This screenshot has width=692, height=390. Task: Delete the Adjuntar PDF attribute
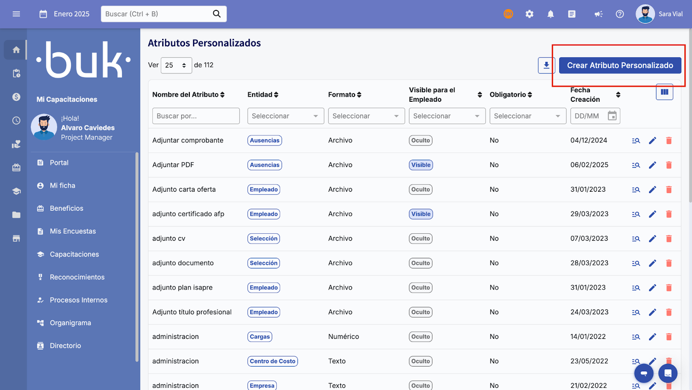click(669, 165)
